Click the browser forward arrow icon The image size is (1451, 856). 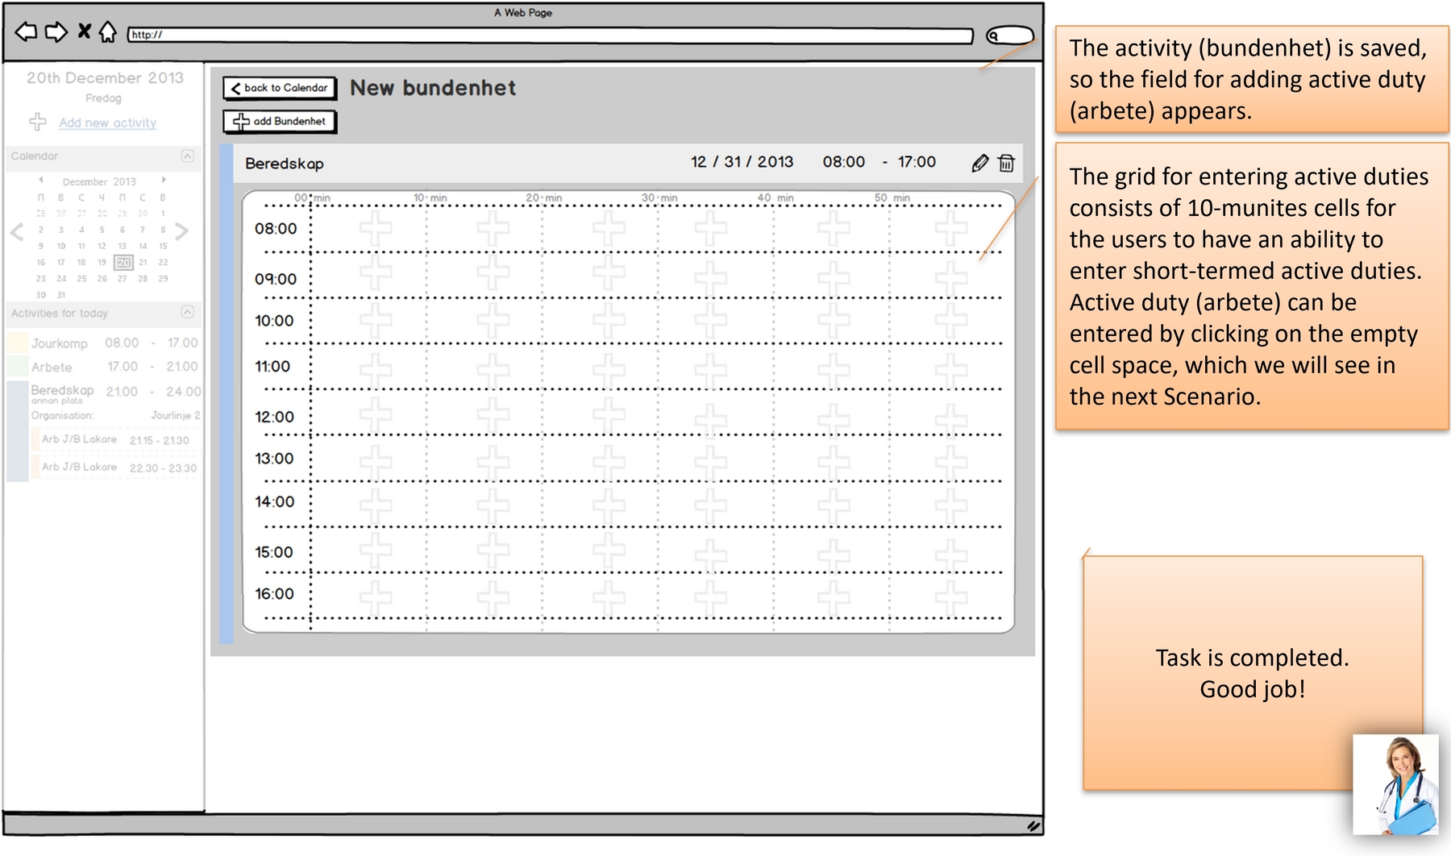tap(56, 32)
